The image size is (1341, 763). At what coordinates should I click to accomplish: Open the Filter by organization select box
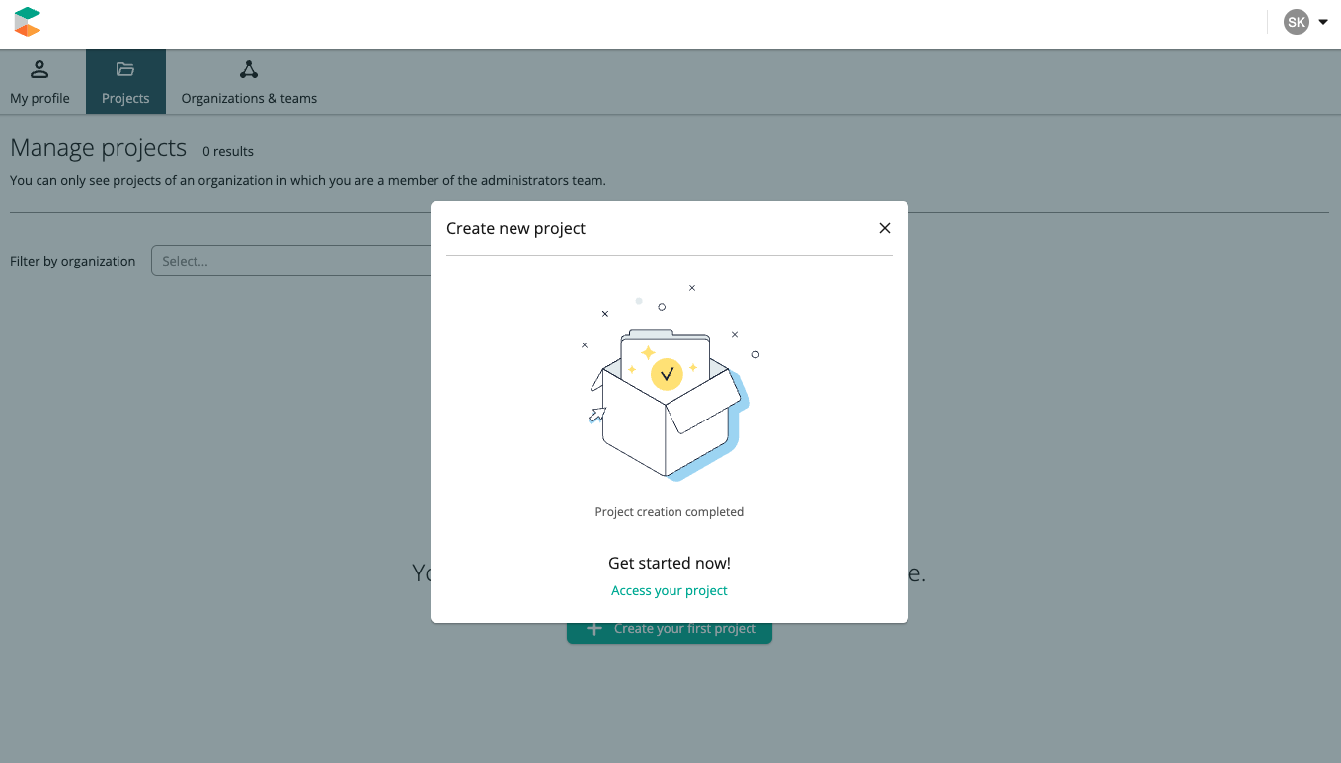click(x=291, y=261)
